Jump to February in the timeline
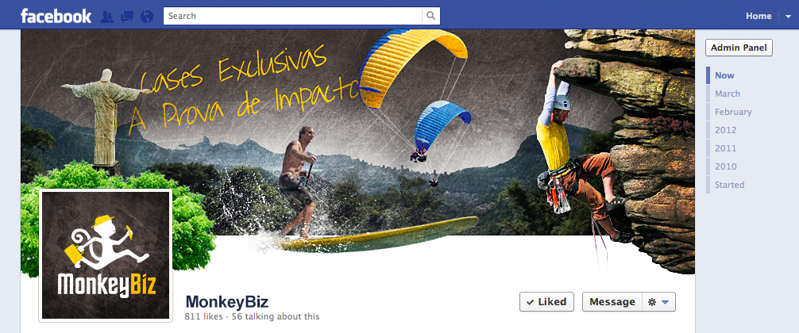The width and height of the screenshot is (799, 333). click(x=733, y=112)
